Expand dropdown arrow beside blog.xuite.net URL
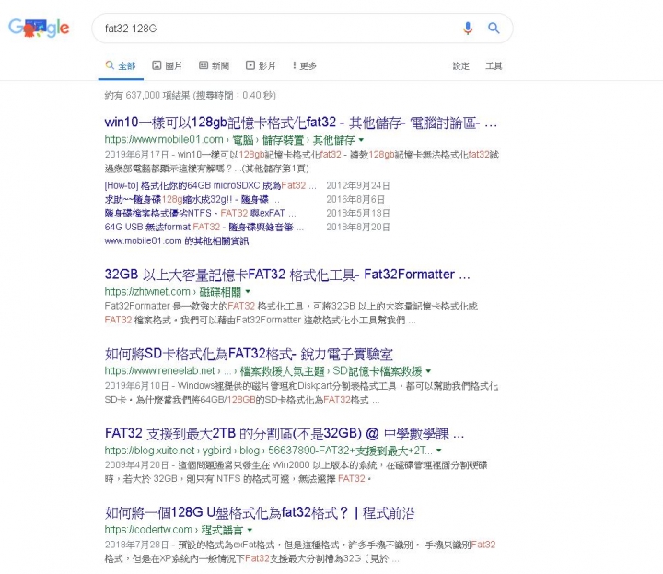663x574 pixels. 439,450
